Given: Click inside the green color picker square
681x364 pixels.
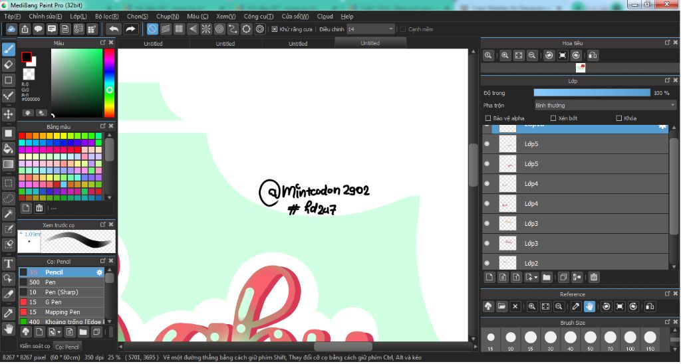Looking at the screenshot, I should (76, 83).
